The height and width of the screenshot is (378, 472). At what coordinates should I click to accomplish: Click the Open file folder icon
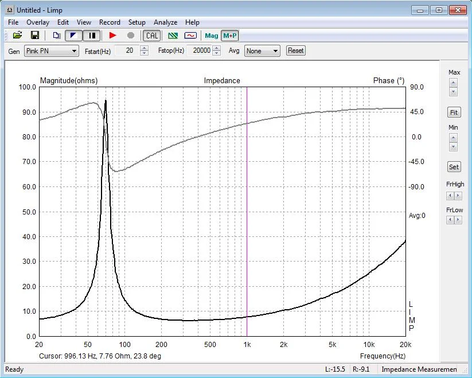pyautogui.click(x=17, y=36)
